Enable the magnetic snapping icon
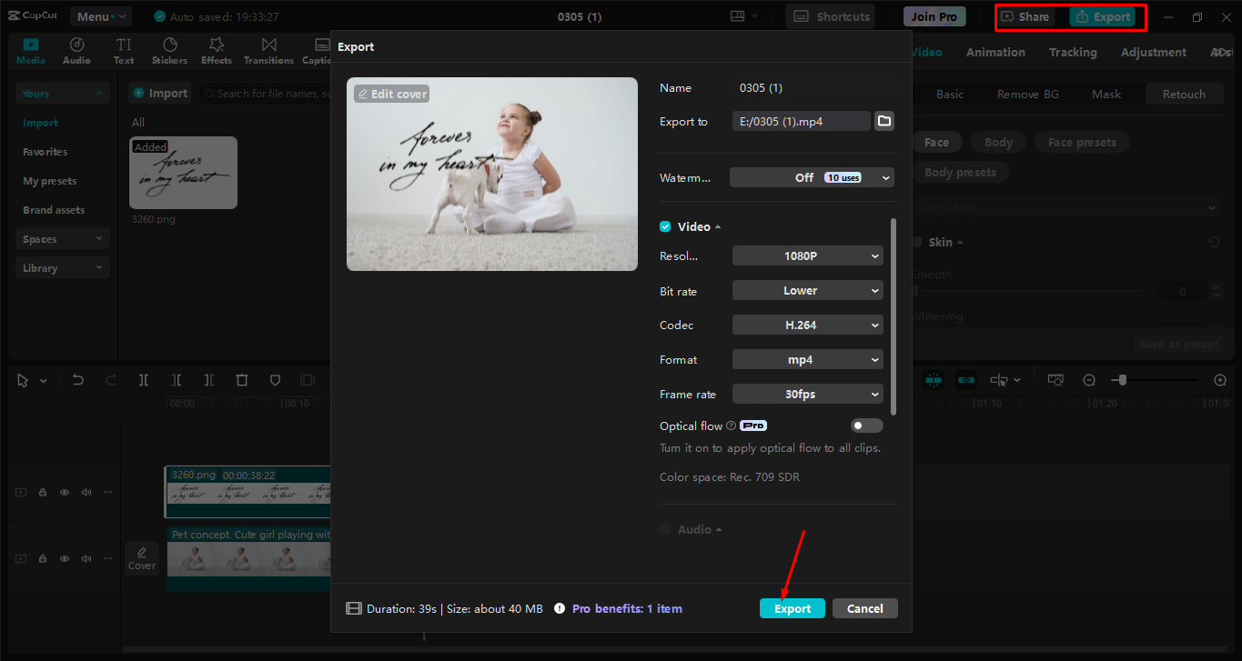The height and width of the screenshot is (661, 1242). [934, 379]
